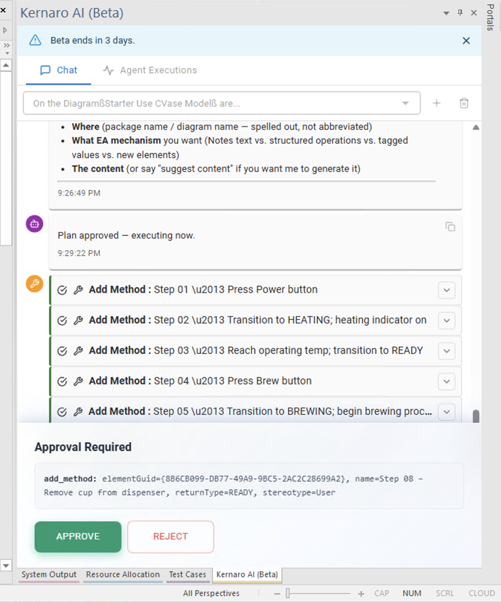Click the purple bot avatar icon
This screenshot has width=501, height=603.
coord(35,224)
